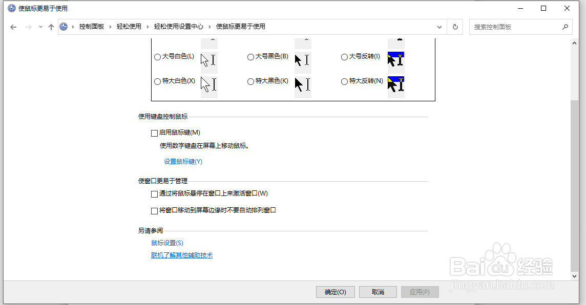
Task: Open the address bar dropdown arrow
Action: pos(439,27)
